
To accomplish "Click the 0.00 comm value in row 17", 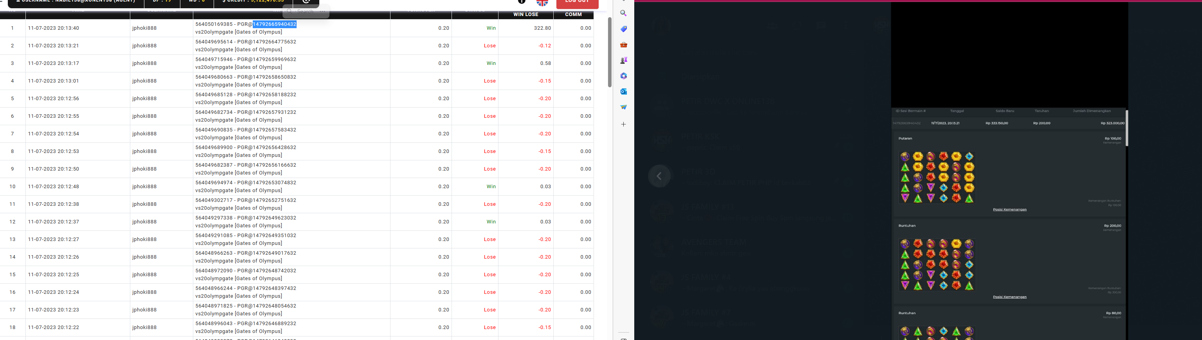I will tap(586, 310).
